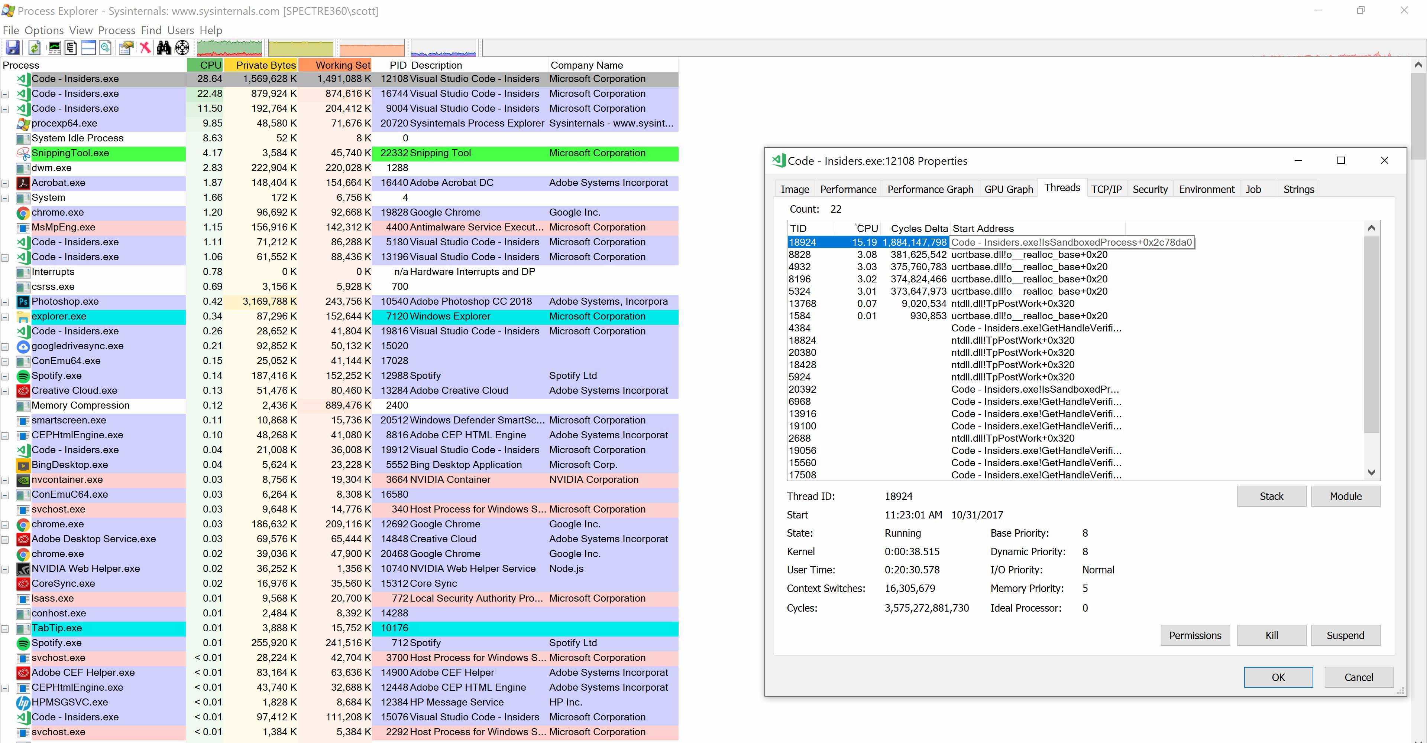Open process properties with the hand icon
Screen dimensions: 1427x743
[x=126, y=48]
